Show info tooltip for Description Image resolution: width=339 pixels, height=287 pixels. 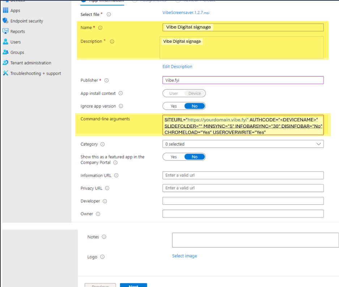[x=112, y=42]
